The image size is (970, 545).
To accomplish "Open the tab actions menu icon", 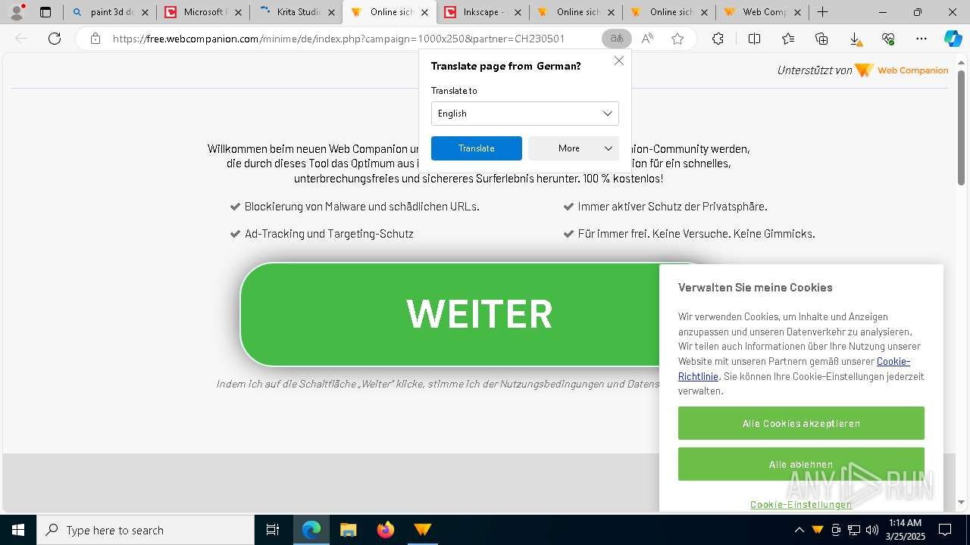I will [45, 12].
